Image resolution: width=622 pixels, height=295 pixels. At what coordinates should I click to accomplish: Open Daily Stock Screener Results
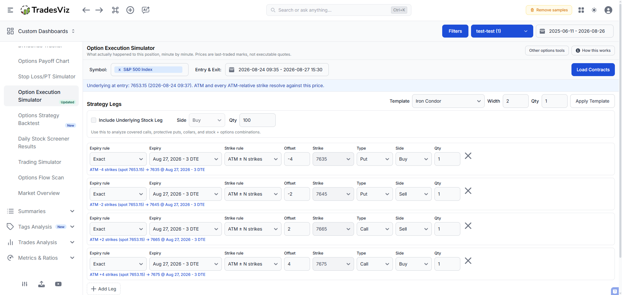(44, 142)
